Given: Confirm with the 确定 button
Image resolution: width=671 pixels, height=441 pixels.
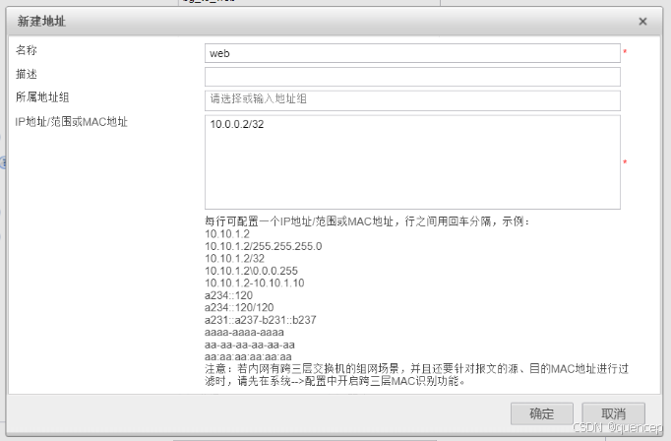Looking at the screenshot, I should (541, 413).
